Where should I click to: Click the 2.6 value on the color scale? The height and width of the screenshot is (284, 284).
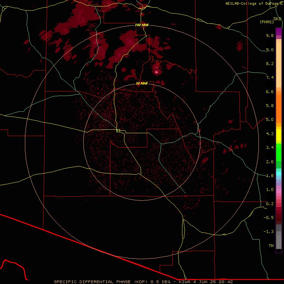(x=270, y=162)
